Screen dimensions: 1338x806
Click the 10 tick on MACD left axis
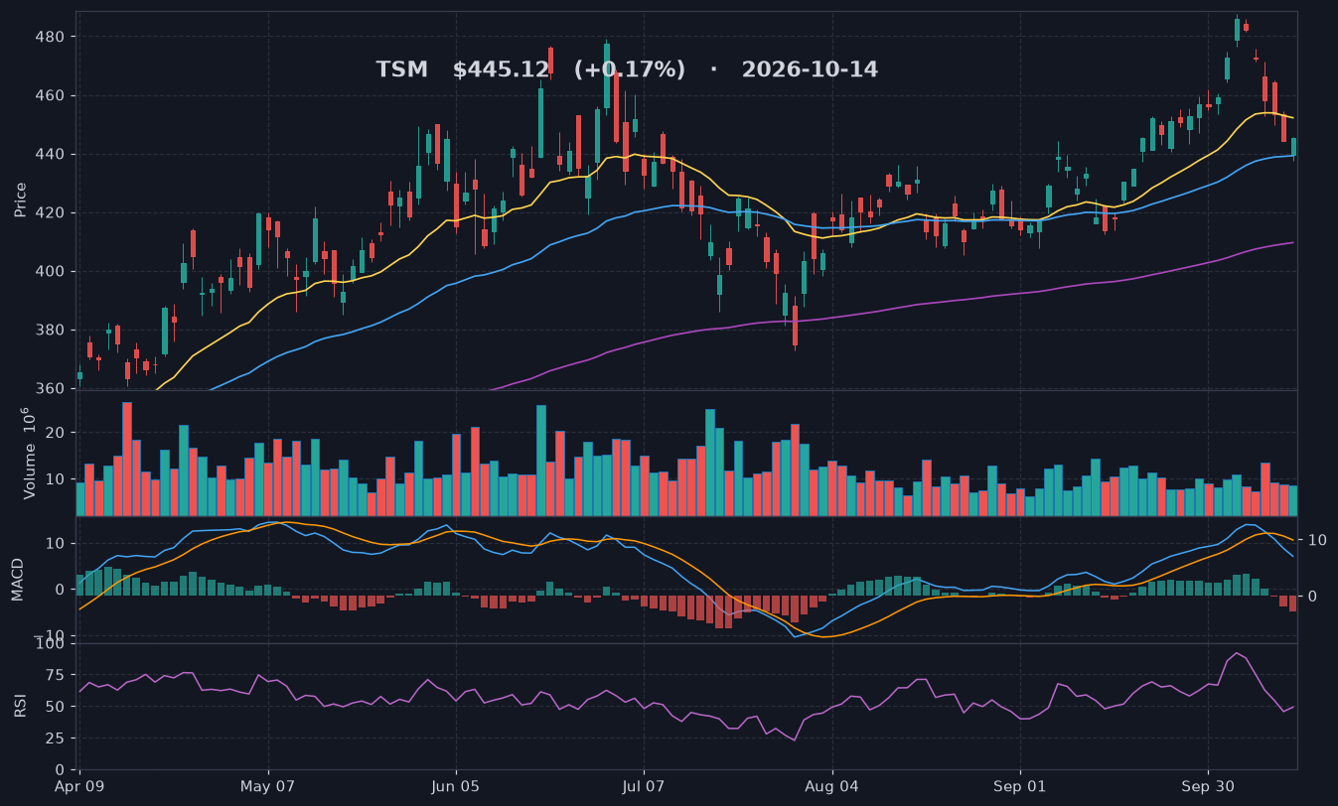56,544
